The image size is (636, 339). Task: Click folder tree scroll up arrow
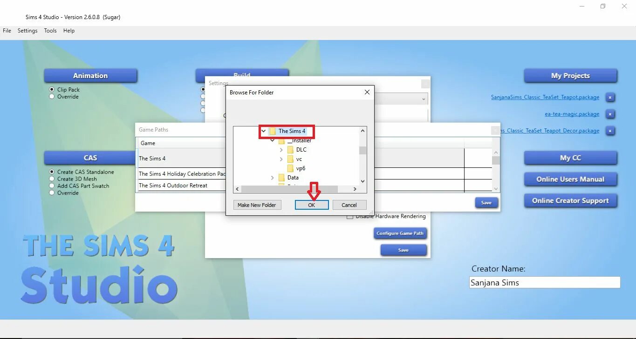362,131
